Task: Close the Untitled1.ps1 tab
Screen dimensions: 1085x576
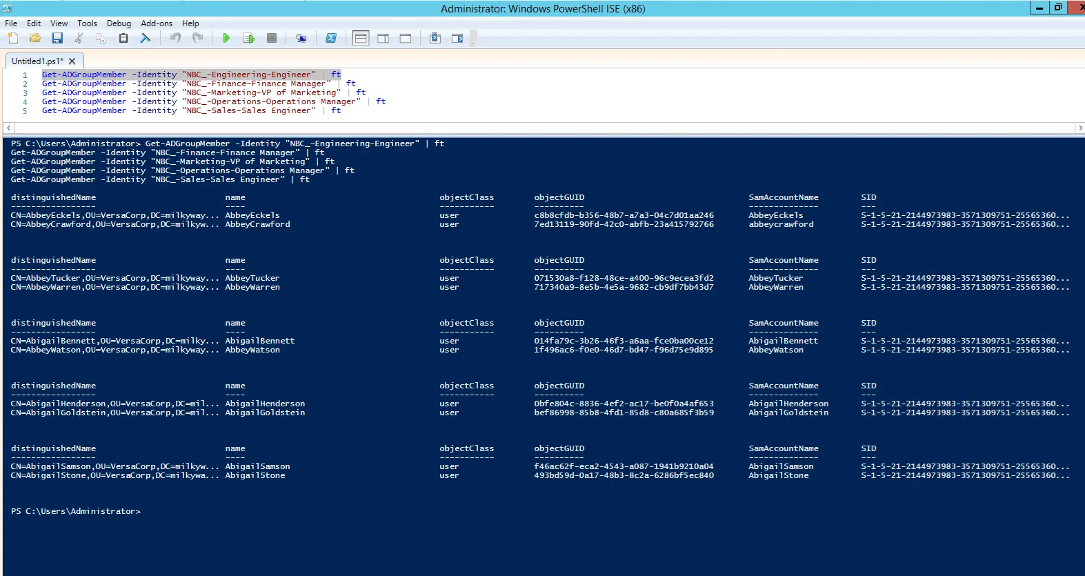Action: 72,61
